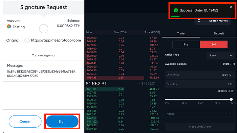Click the Limit Price input field
The image size is (237, 133).
(200, 75)
